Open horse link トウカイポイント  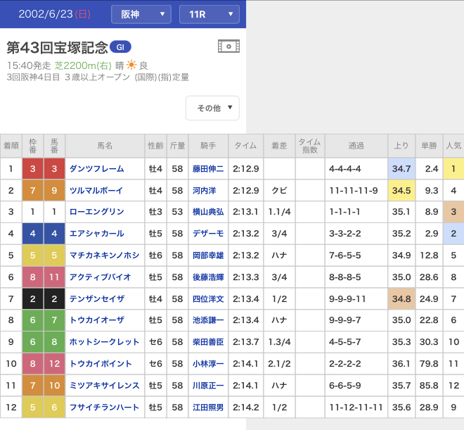pos(101,364)
